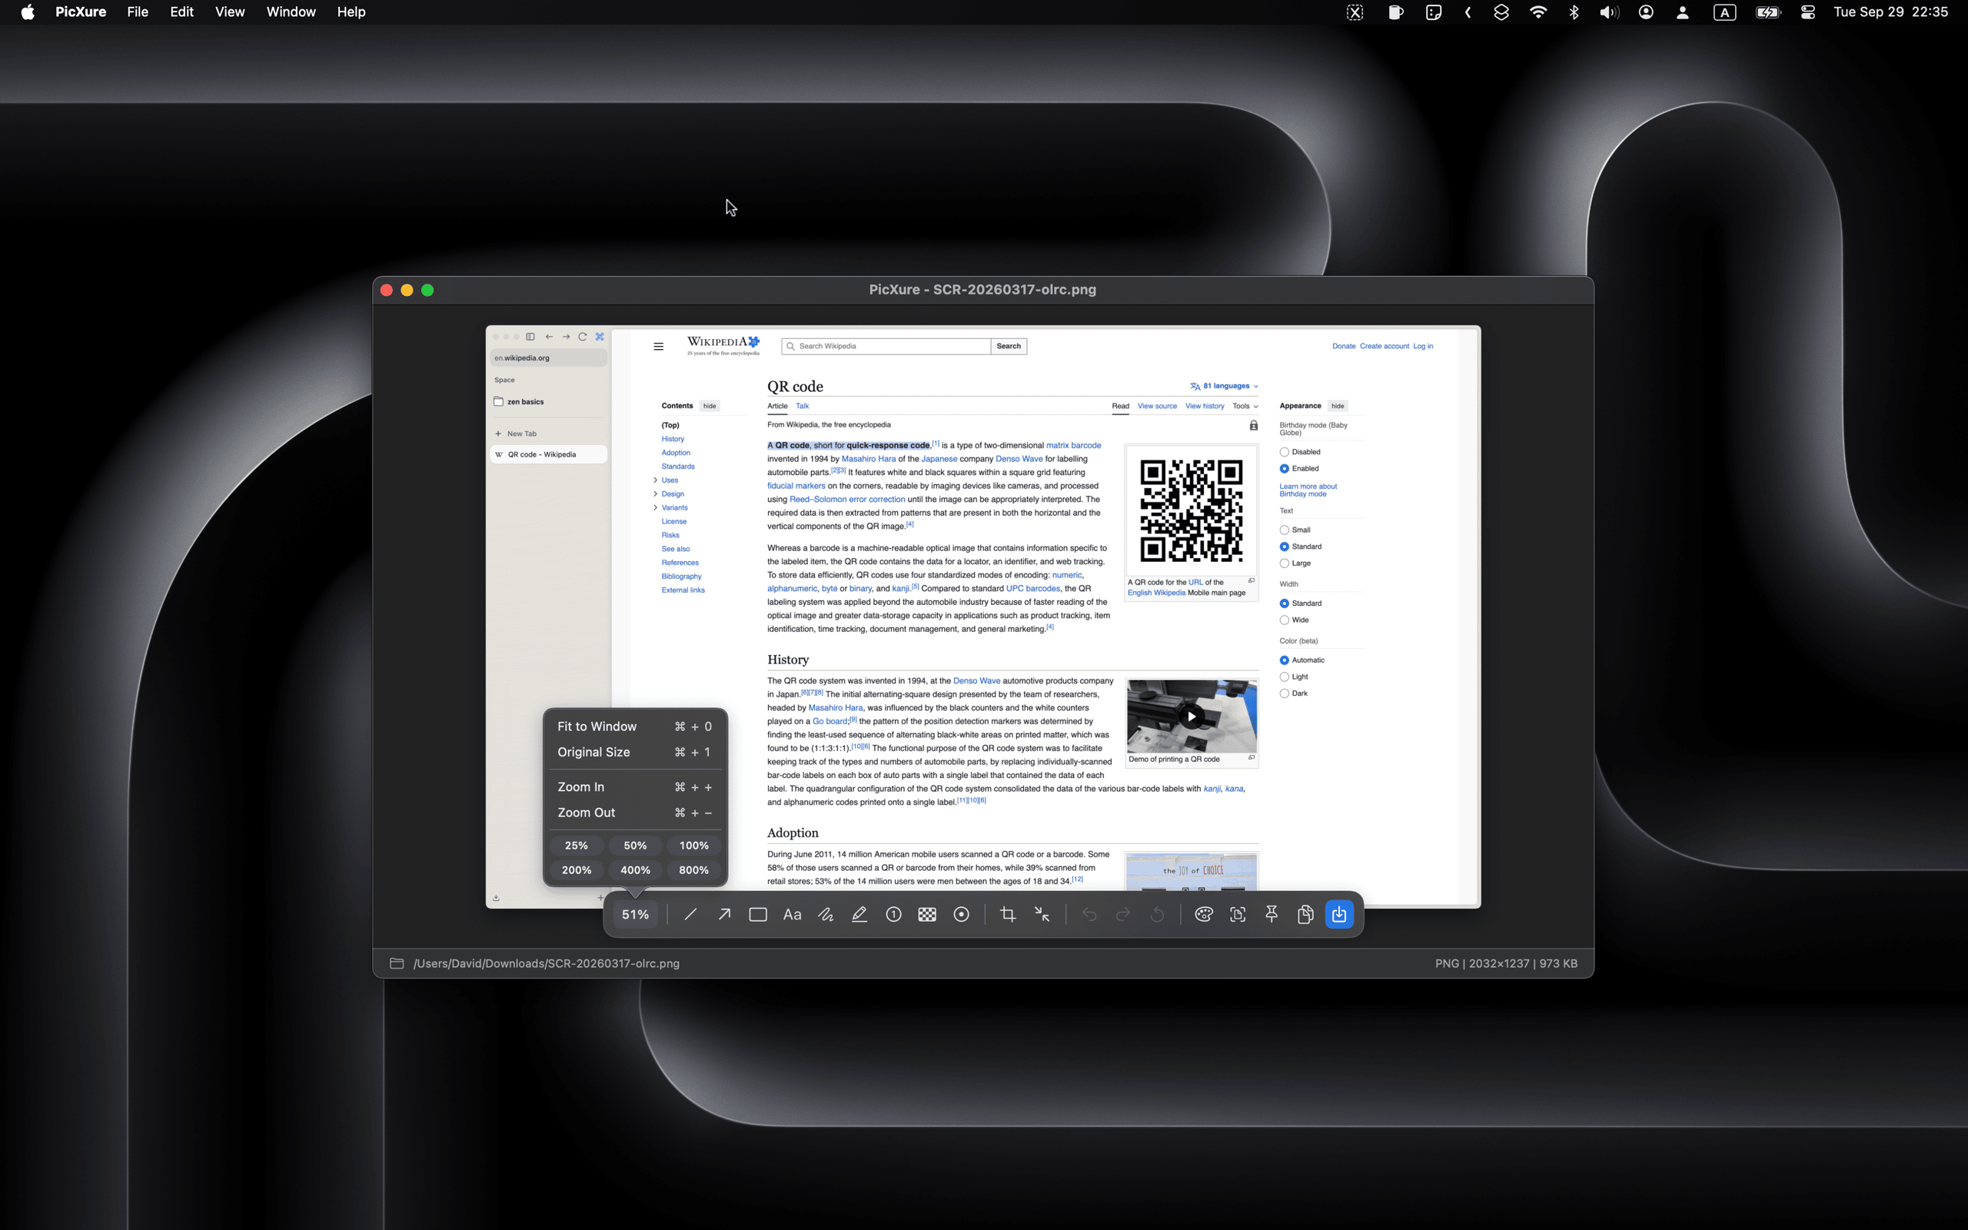Activate the crop tool

(1008, 914)
